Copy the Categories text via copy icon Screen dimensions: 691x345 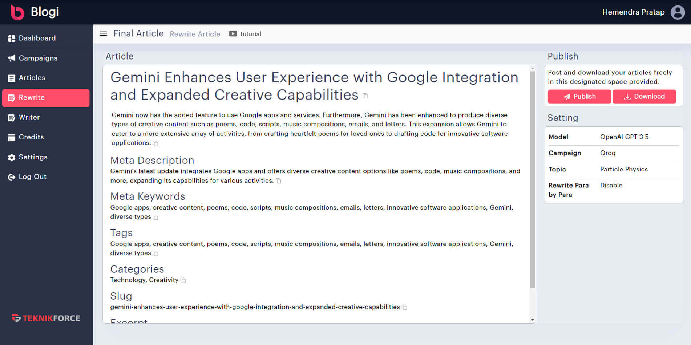pos(183,280)
